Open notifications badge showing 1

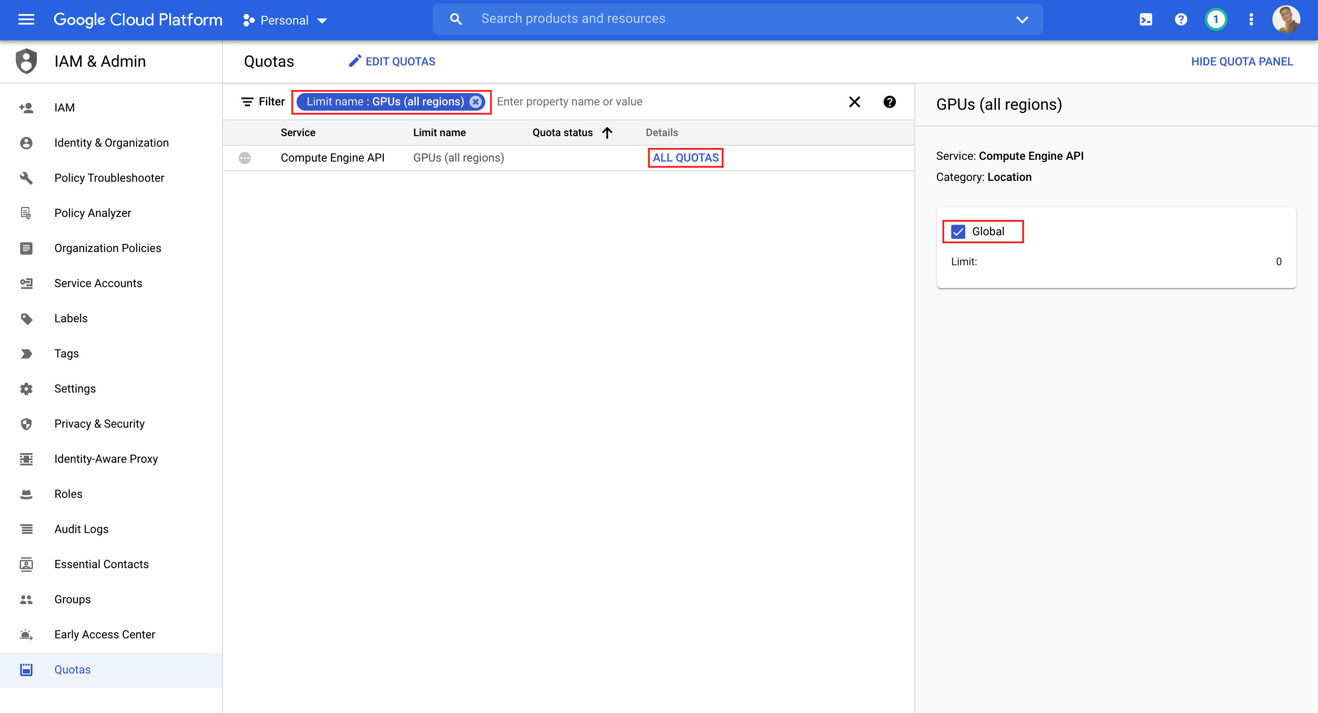tap(1216, 19)
